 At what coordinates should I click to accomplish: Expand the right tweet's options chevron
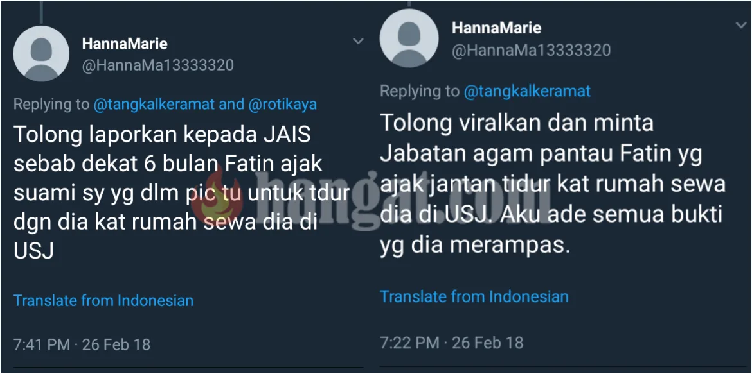pyautogui.click(x=741, y=25)
